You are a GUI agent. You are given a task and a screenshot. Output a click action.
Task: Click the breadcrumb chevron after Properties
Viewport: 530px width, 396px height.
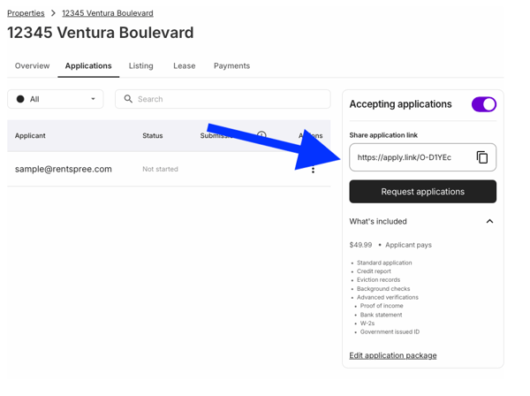pyautogui.click(x=53, y=13)
